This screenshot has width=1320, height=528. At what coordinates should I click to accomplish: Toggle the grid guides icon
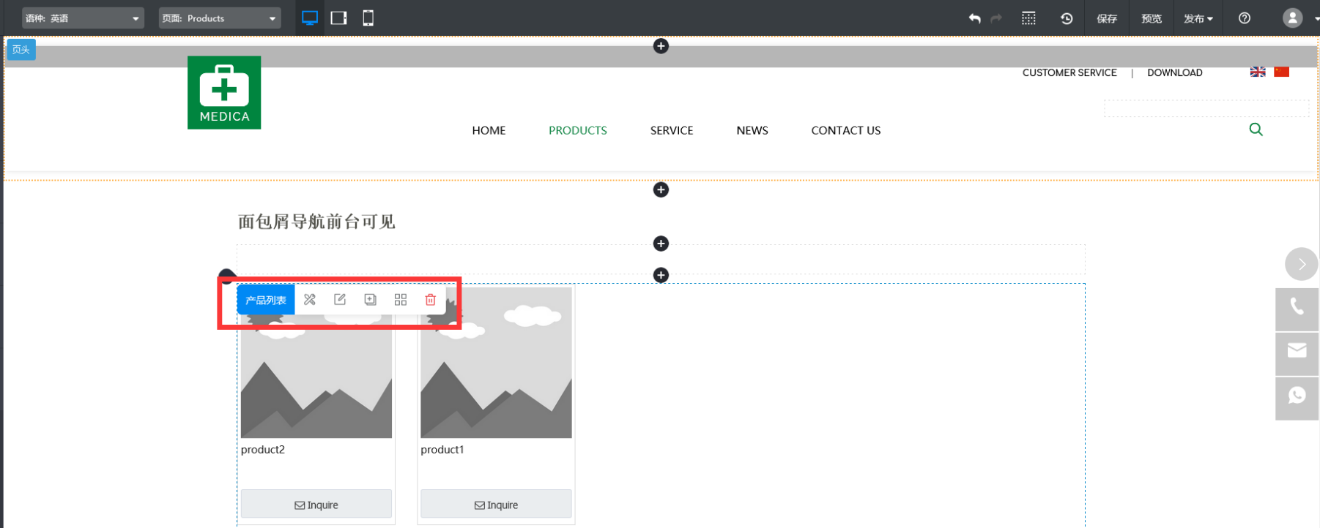click(1028, 18)
